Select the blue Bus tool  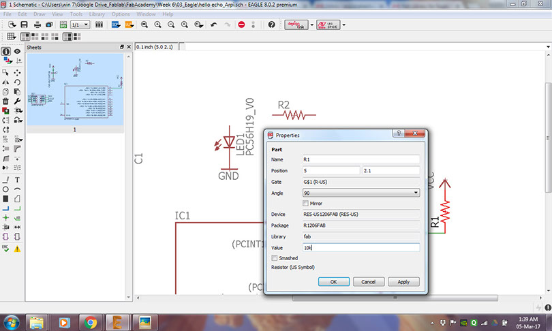(5, 208)
